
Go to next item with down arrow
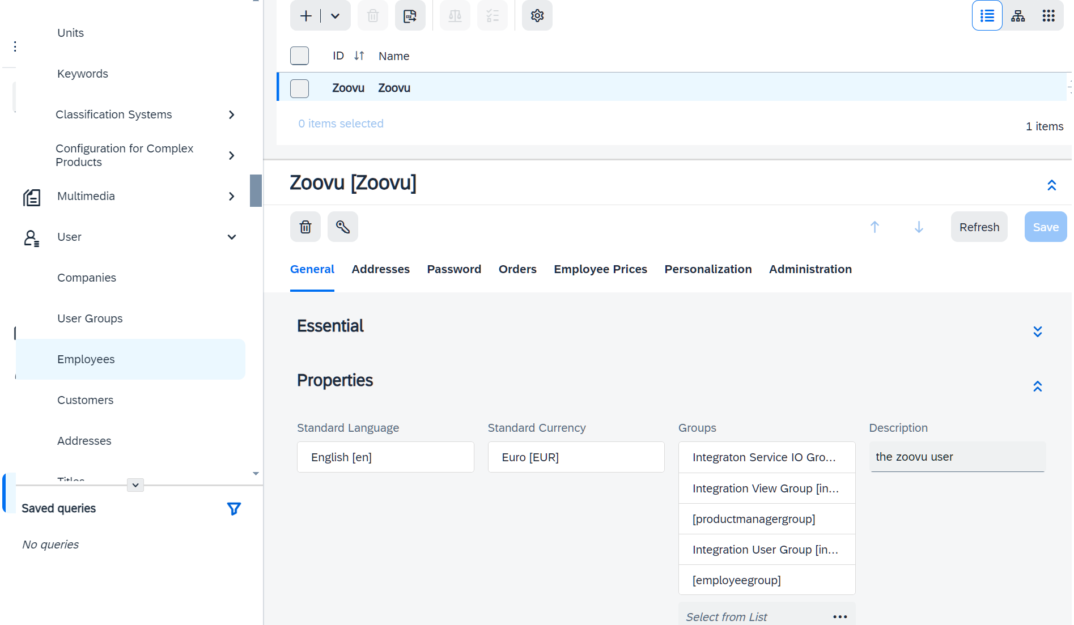pos(919,227)
